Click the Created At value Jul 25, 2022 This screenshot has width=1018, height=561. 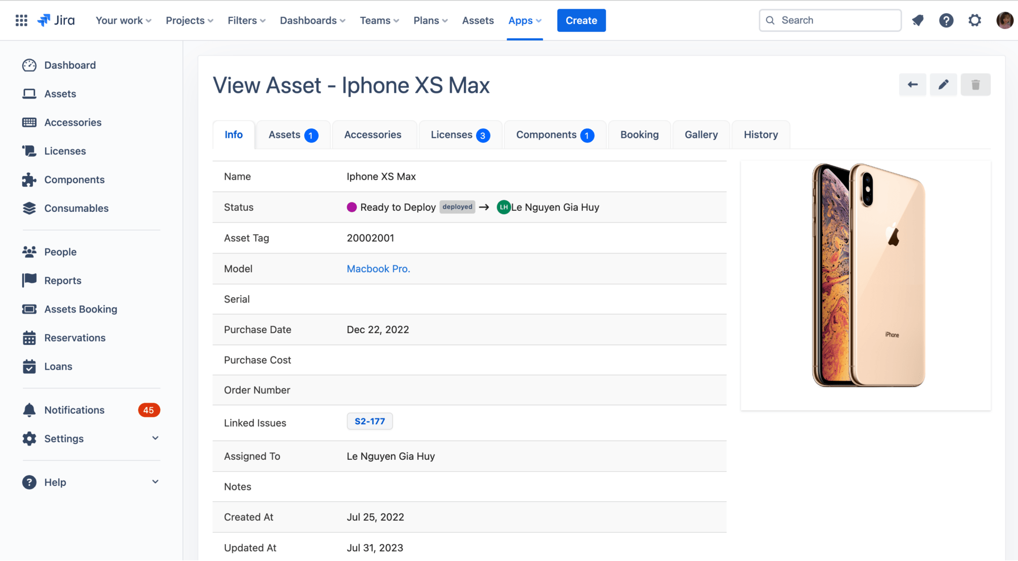click(x=375, y=517)
